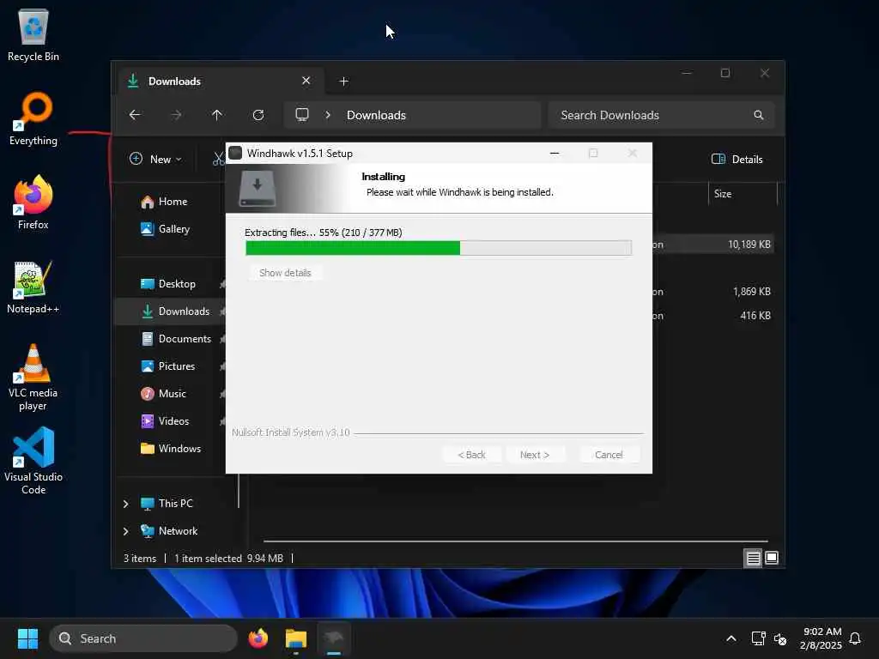Open Music in the navigation pane

[x=163, y=393]
